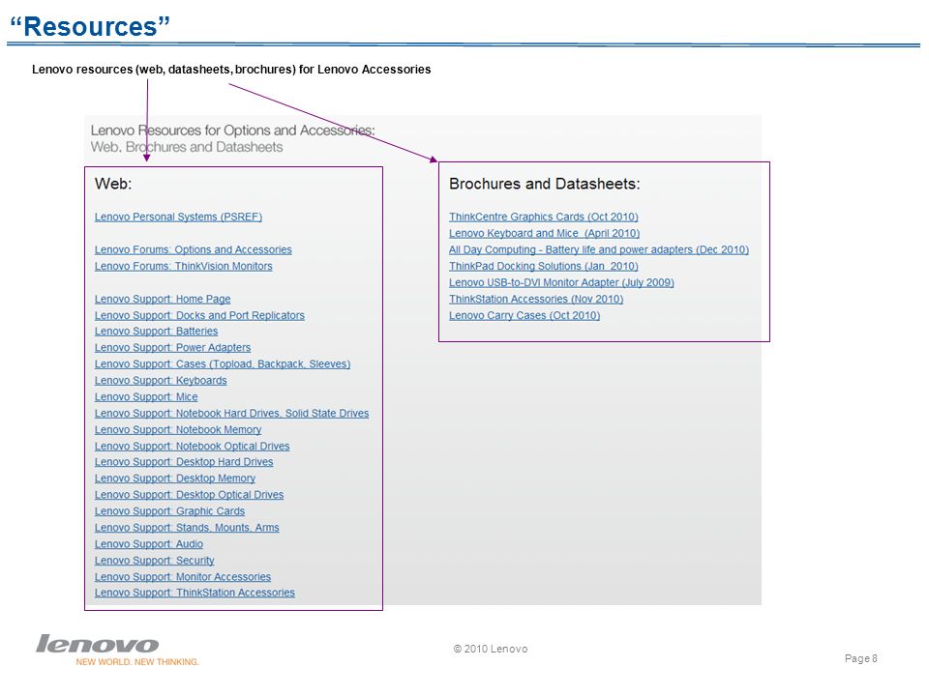Screen dimensions: 929x696
Task: Follow Lenovo Support: Notebook Optical Drives link
Action: click(x=192, y=447)
